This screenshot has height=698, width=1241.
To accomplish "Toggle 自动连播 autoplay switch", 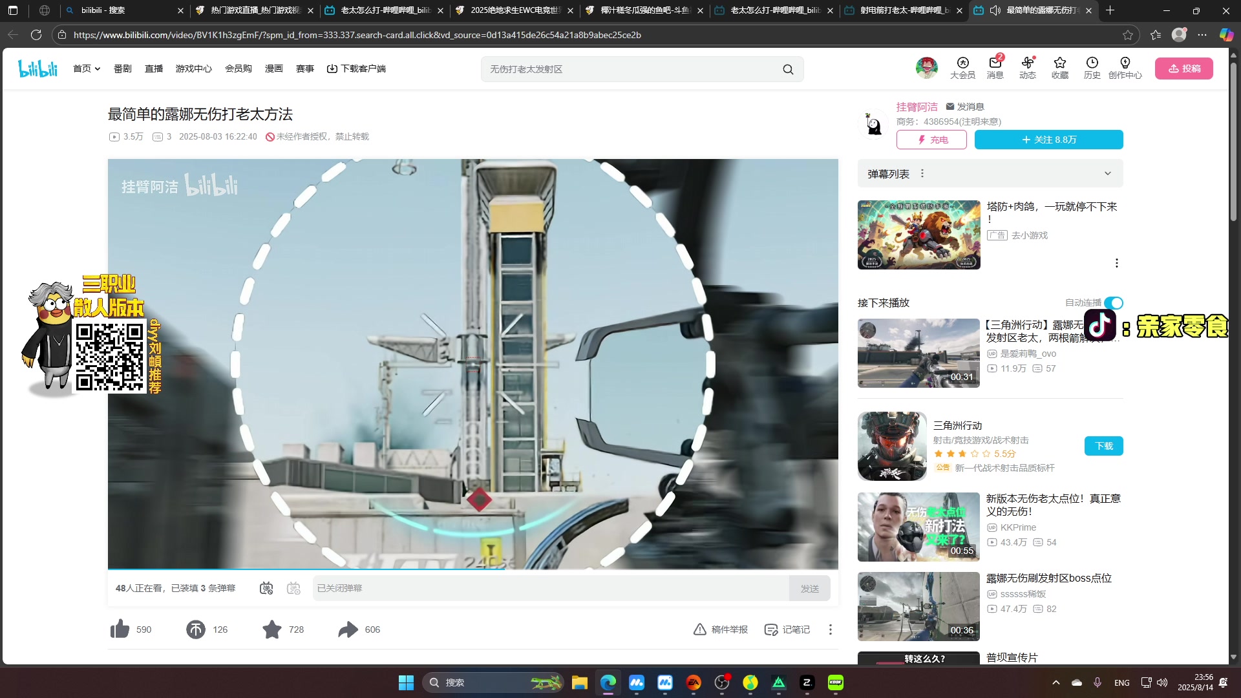I will tap(1113, 302).
